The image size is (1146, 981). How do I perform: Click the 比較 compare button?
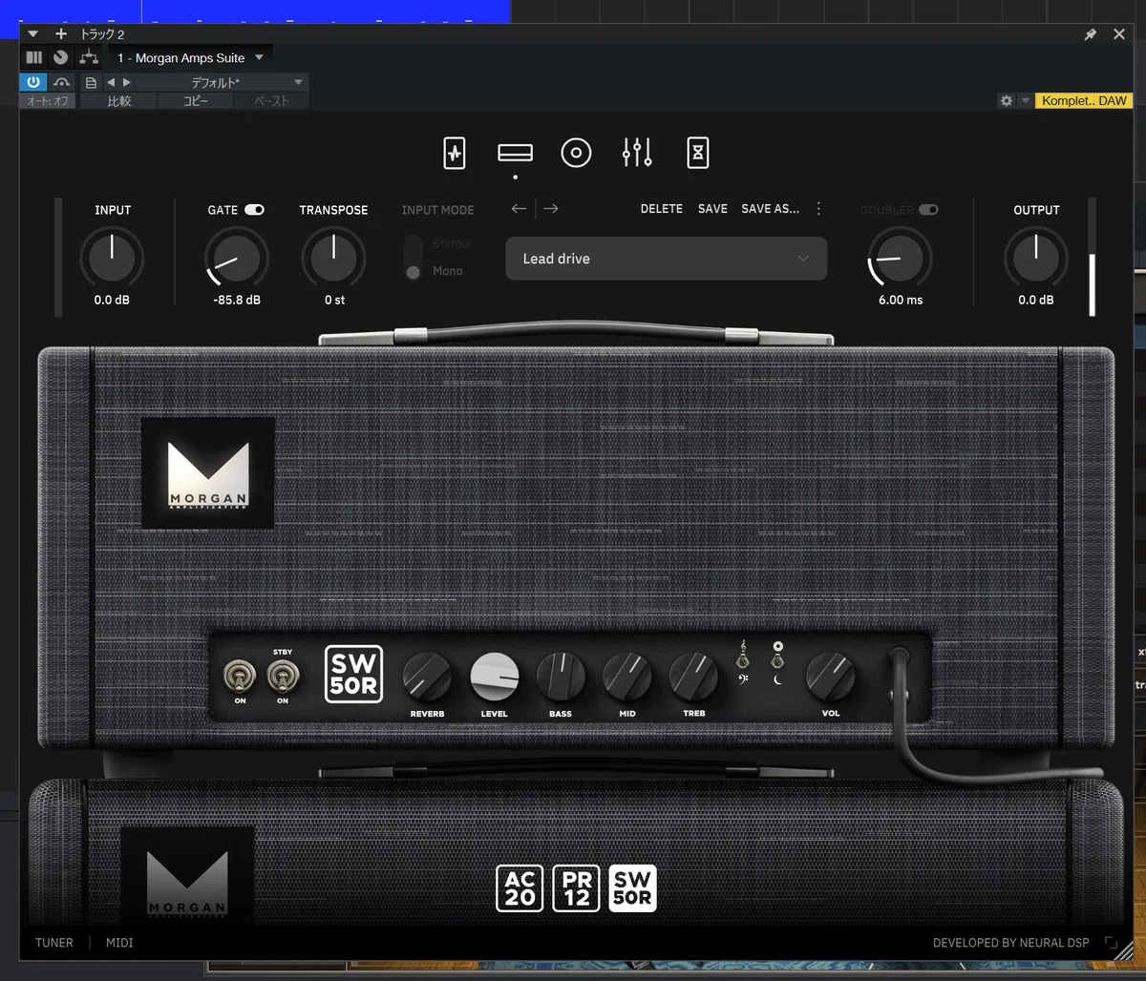pos(119,101)
